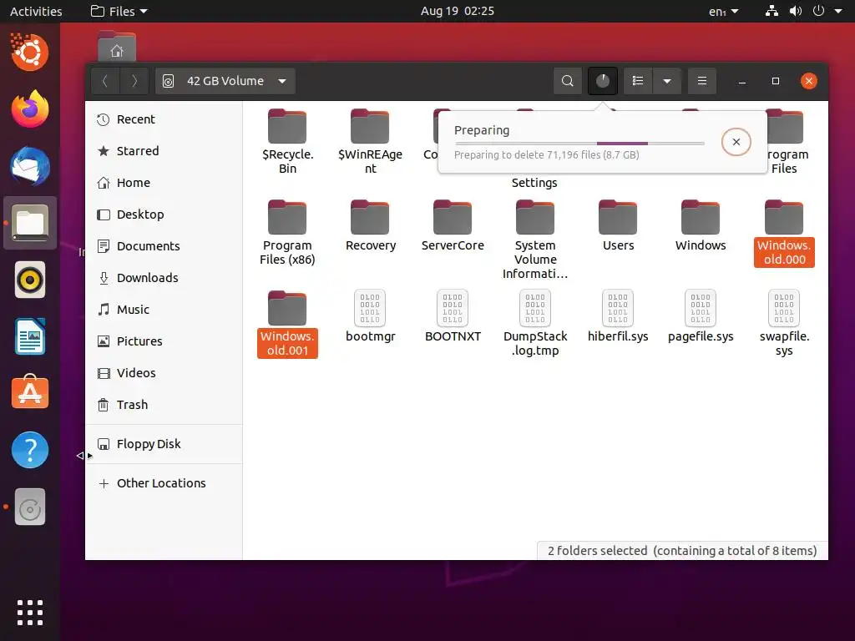
Task: Open Documents in the sidebar
Action: pos(164,246)
